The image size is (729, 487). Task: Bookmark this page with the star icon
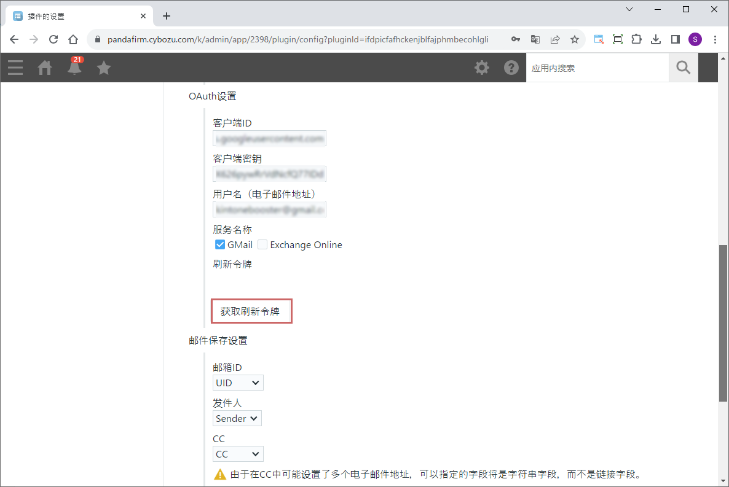[575, 39]
